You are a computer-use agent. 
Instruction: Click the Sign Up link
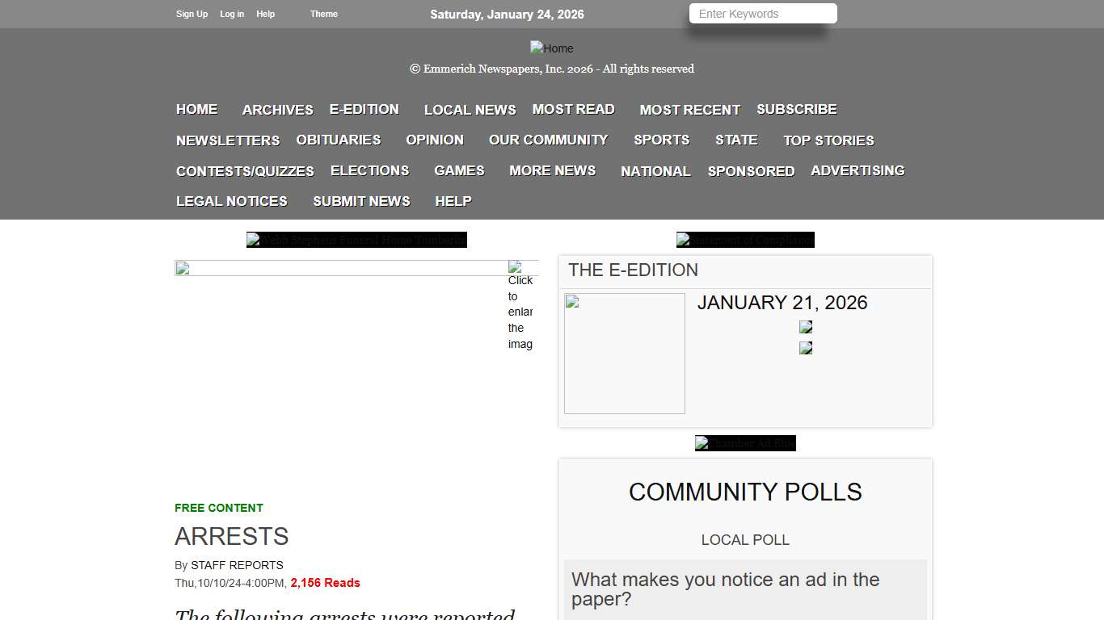click(x=192, y=14)
